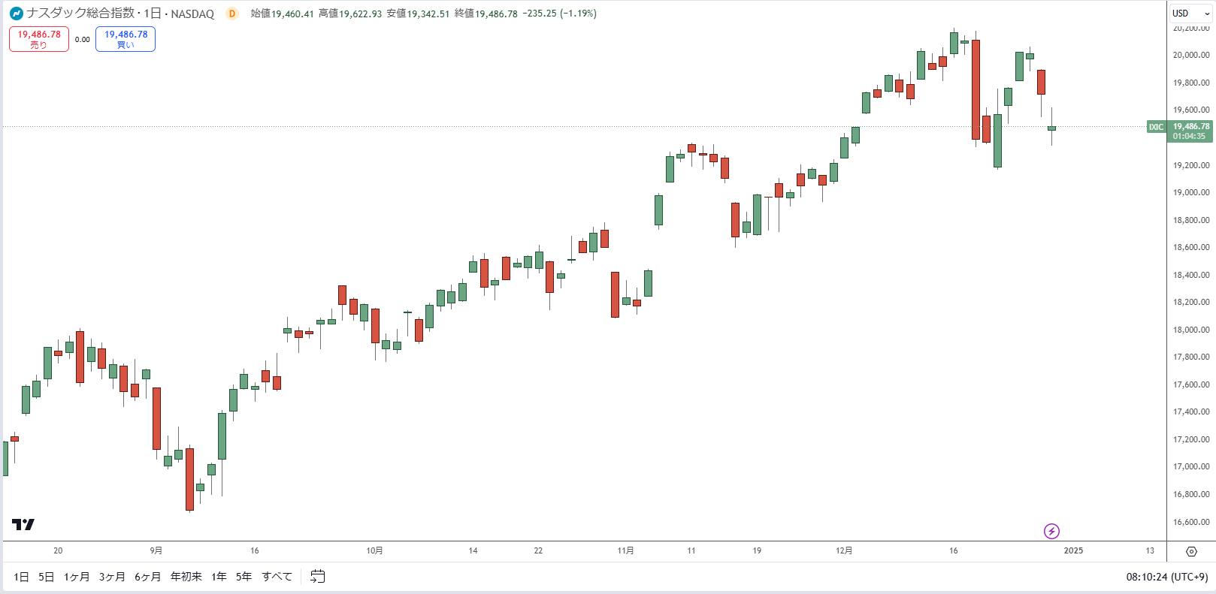Image resolution: width=1216 pixels, height=594 pixels.
Task: Click the 始値 19,460.41 open value
Action: click(x=283, y=14)
